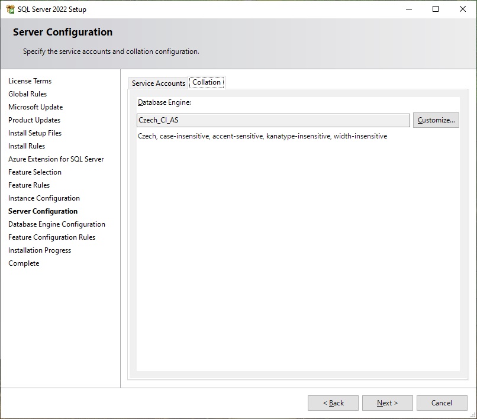Select License Terms in the step list
477x419 pixels.
pos(30,81)
